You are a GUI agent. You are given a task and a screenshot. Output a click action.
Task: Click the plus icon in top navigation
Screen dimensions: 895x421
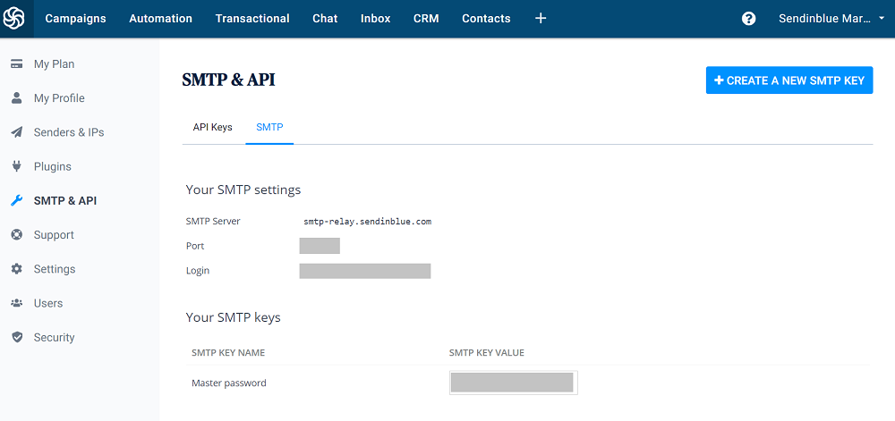pyautogui.click(x=541, y=18)
